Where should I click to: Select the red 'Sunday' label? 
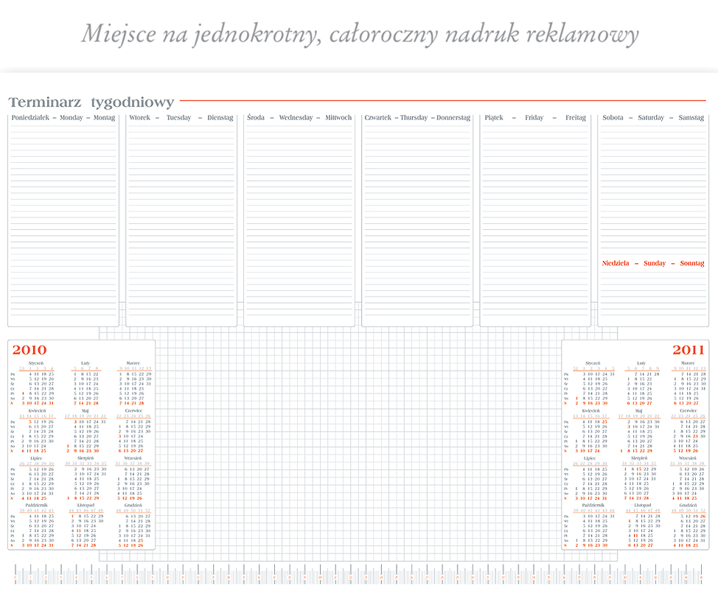coord(655,263)
